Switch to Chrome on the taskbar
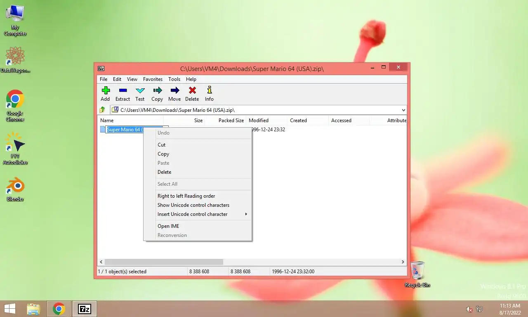The height and width of the screenshot is (317, 528). (x=59, y=309)
